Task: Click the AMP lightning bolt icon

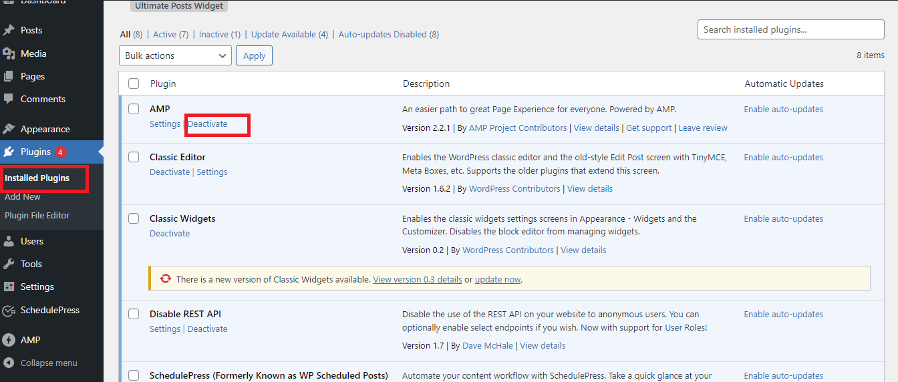Action: pos(9,340)
